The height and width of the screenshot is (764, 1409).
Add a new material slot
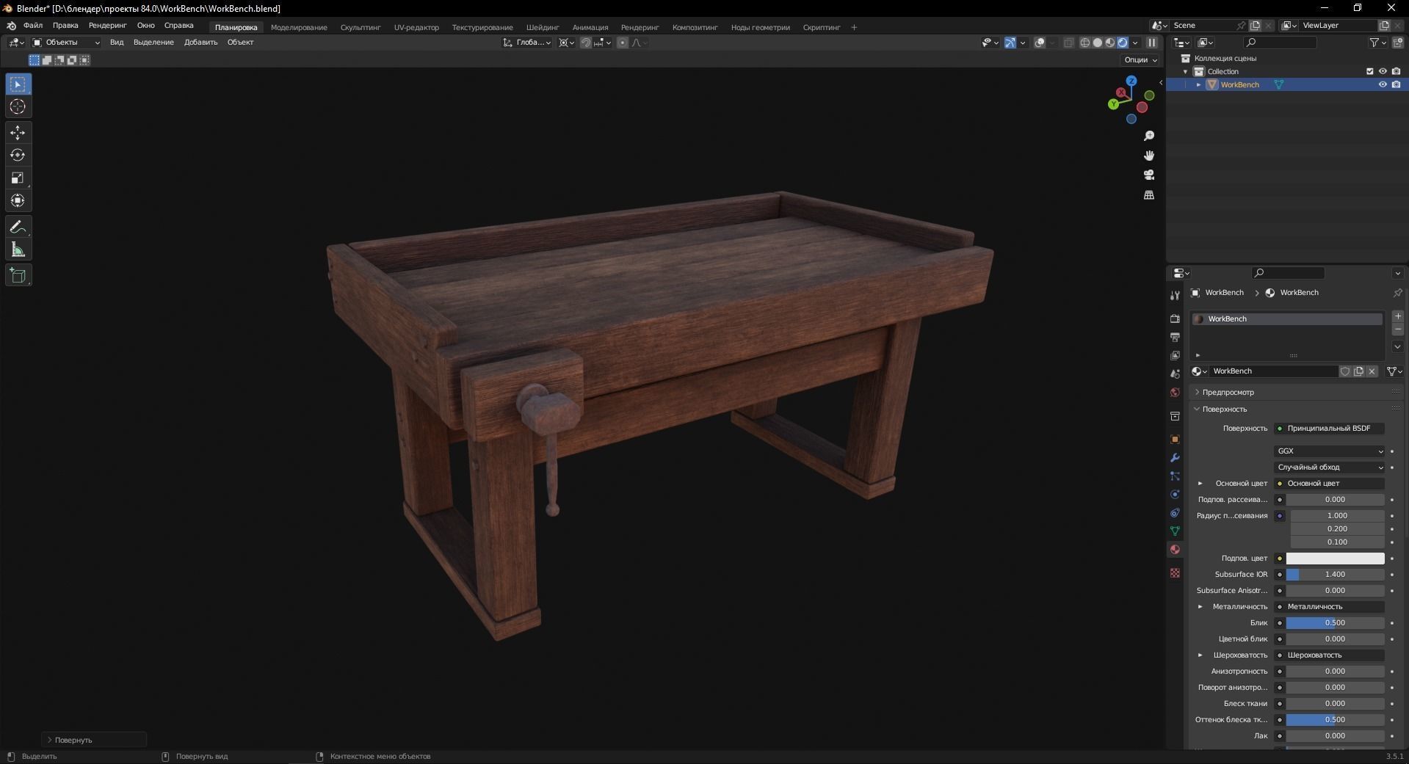[1398, 316]
